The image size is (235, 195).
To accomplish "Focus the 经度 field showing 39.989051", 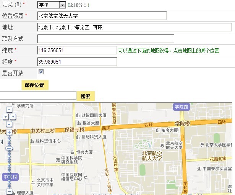I will (77, 62).
